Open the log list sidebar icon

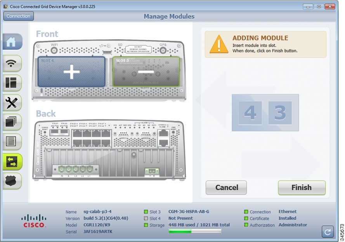[12, 142]
